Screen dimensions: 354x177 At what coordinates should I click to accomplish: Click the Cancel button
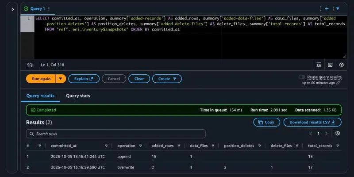click(x=114, y=79)
